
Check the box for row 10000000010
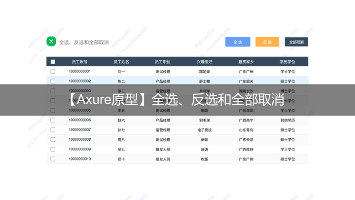[x=53, y=159]
